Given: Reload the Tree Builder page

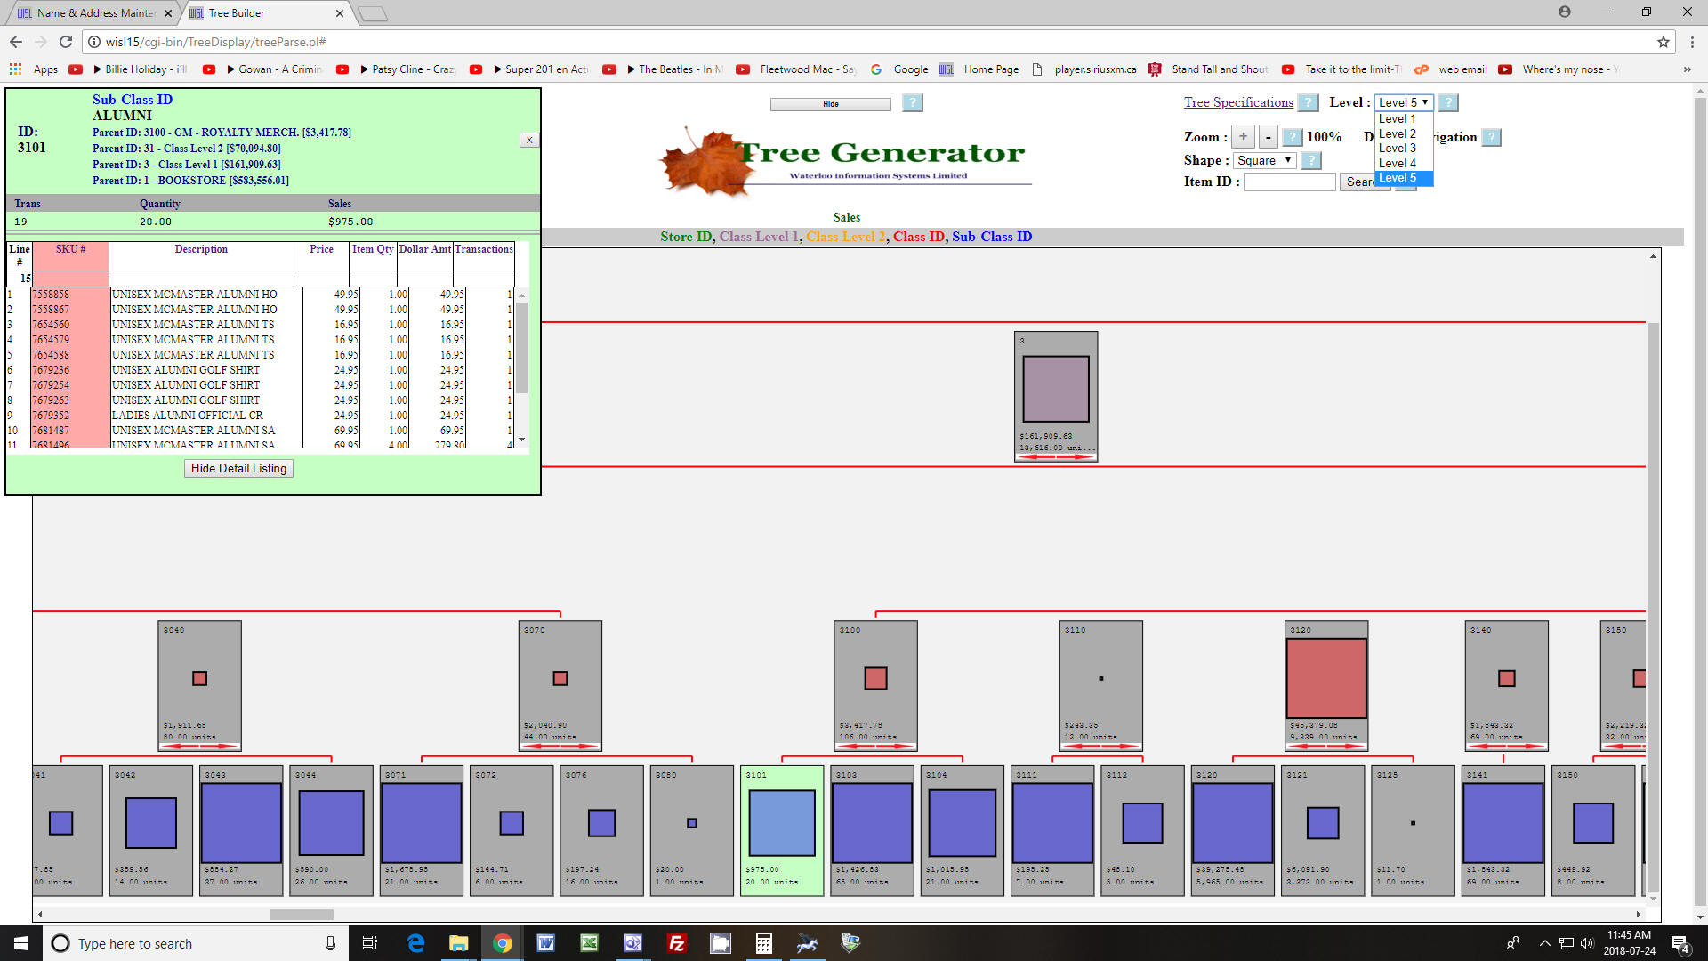Looking at the screenshot, I should [x=66, y=42].
